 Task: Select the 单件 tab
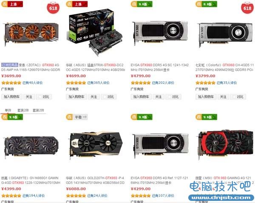tap(8, 111)
